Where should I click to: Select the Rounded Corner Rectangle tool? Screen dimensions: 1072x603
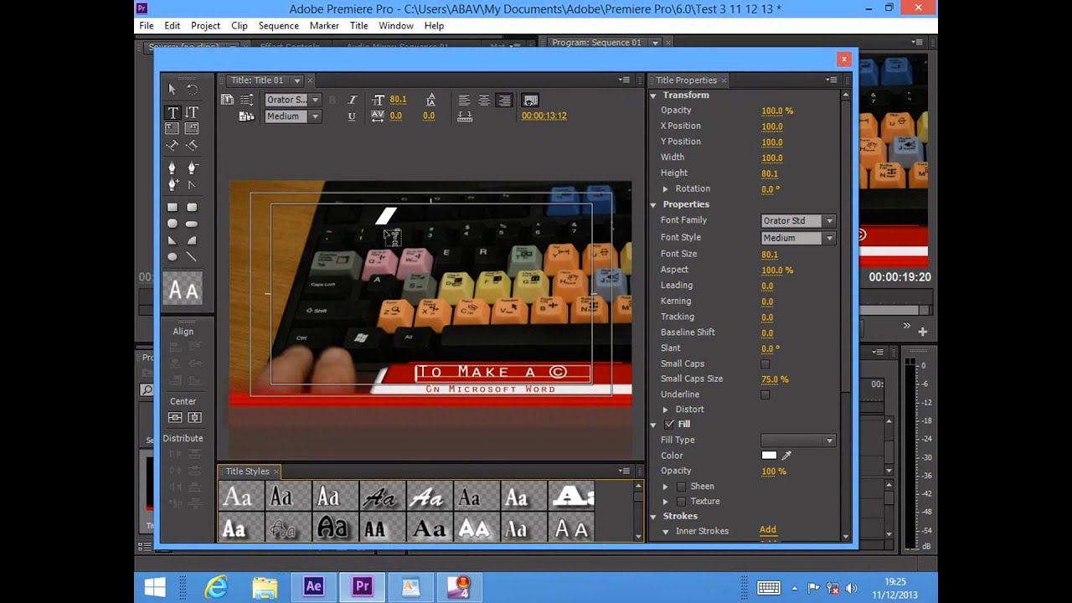click(x=192, y=207)
